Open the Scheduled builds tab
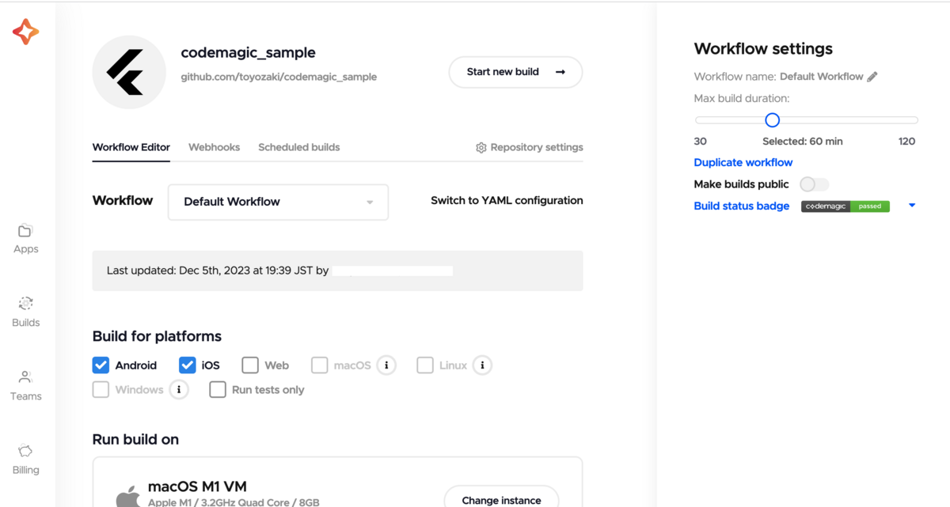The image size is (950, 507). click(298, 147)
